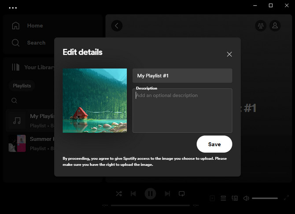This screenshot has height=214, width=295.
Task: Toggle repeat mode
Action: (x=181, y=193)
